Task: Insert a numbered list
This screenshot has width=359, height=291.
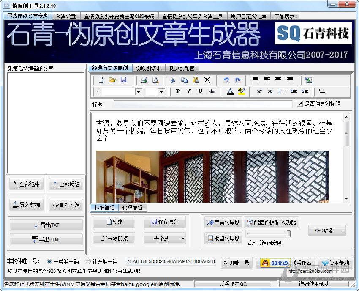Action: click(x=282, y=91)
